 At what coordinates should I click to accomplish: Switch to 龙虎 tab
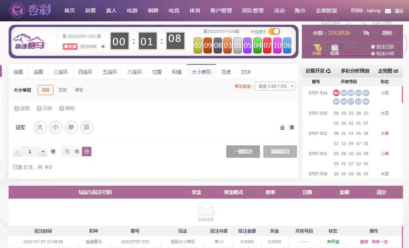coord(226,72)
